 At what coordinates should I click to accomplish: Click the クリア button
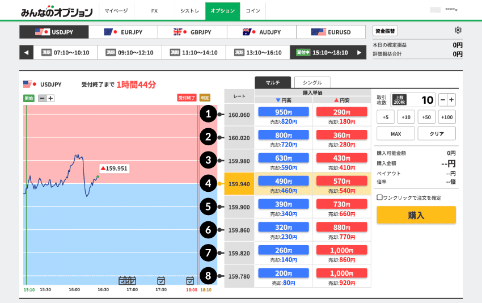coord(437,133)
